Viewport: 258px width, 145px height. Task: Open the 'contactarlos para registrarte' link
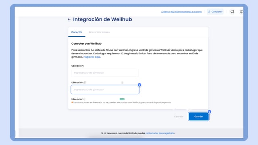click(160, 133)
